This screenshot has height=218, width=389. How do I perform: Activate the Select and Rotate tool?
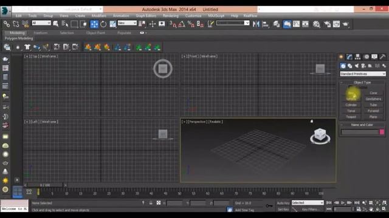(x=103, y=24)
